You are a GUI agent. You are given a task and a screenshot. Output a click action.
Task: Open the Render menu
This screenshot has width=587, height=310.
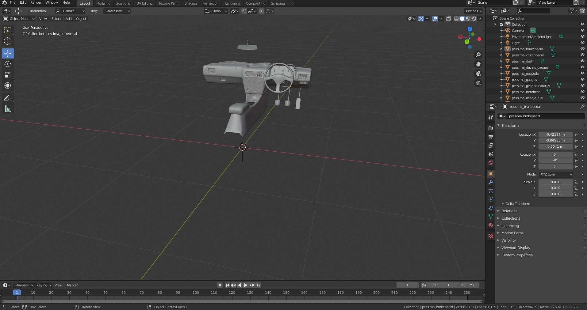[x=36, y=2]
